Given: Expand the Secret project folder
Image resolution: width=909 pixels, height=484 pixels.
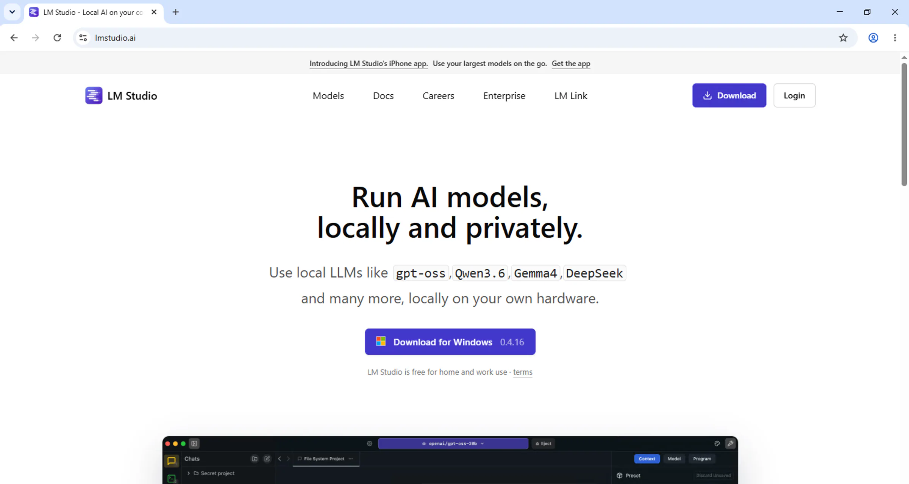Looking at the screenshot, I should [x=189, y=473].
